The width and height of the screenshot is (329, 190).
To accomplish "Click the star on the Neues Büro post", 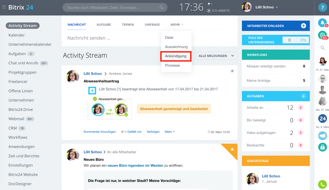I will (232, 149).
